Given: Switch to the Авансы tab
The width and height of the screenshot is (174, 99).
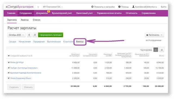Looking at the screenshot, I should coord(25,20).
